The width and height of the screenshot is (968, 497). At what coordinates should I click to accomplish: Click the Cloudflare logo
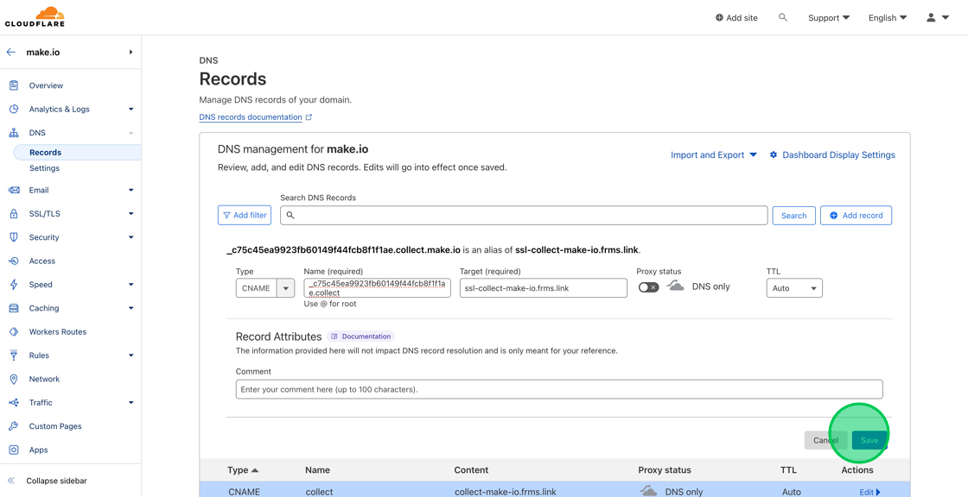(35, 16)
